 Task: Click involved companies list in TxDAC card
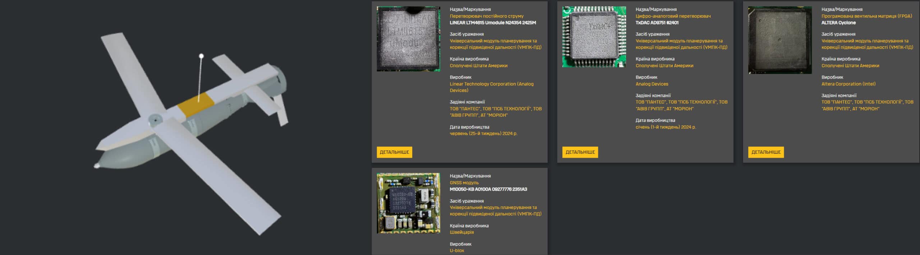[681, 105]
